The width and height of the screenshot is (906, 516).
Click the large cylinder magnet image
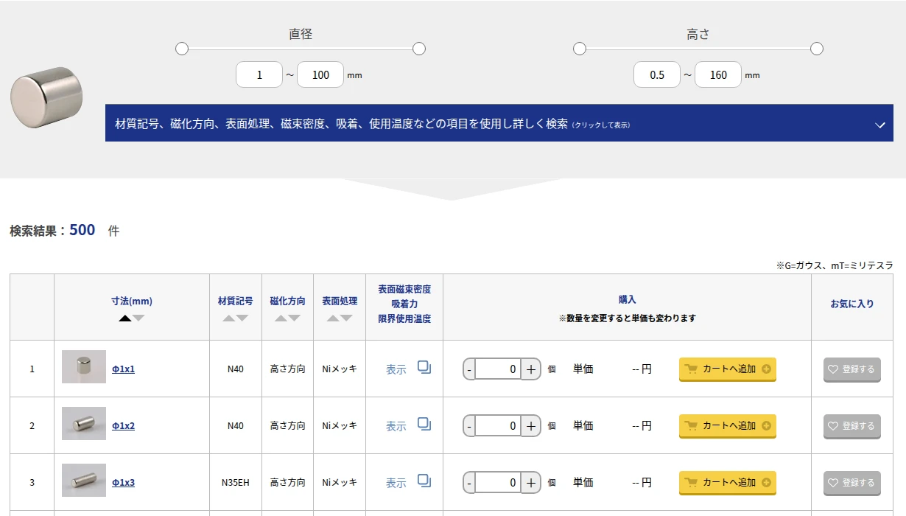[x=46, y=97]
